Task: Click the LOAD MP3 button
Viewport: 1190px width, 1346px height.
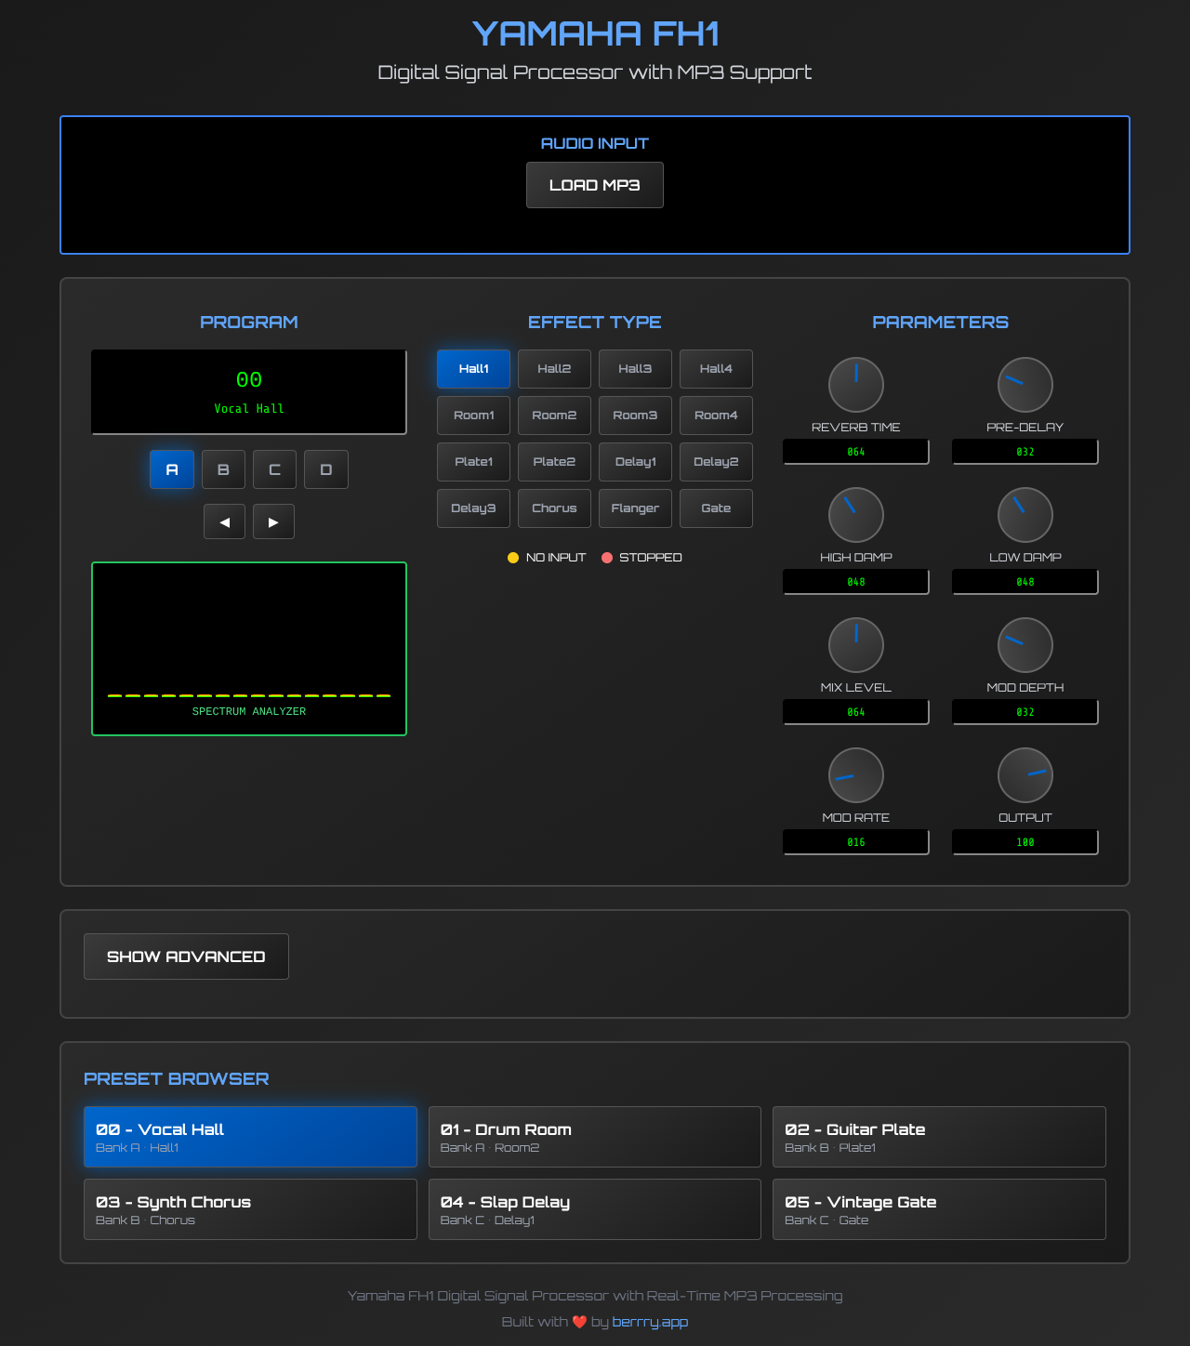Action: coord(594,184)
